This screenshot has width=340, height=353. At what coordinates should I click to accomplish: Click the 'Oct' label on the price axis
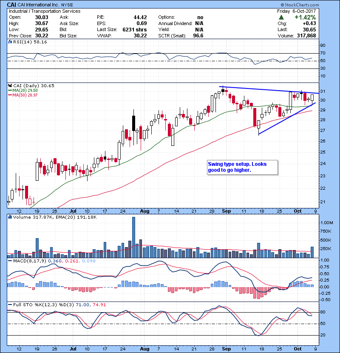click(x=297, y=211)
